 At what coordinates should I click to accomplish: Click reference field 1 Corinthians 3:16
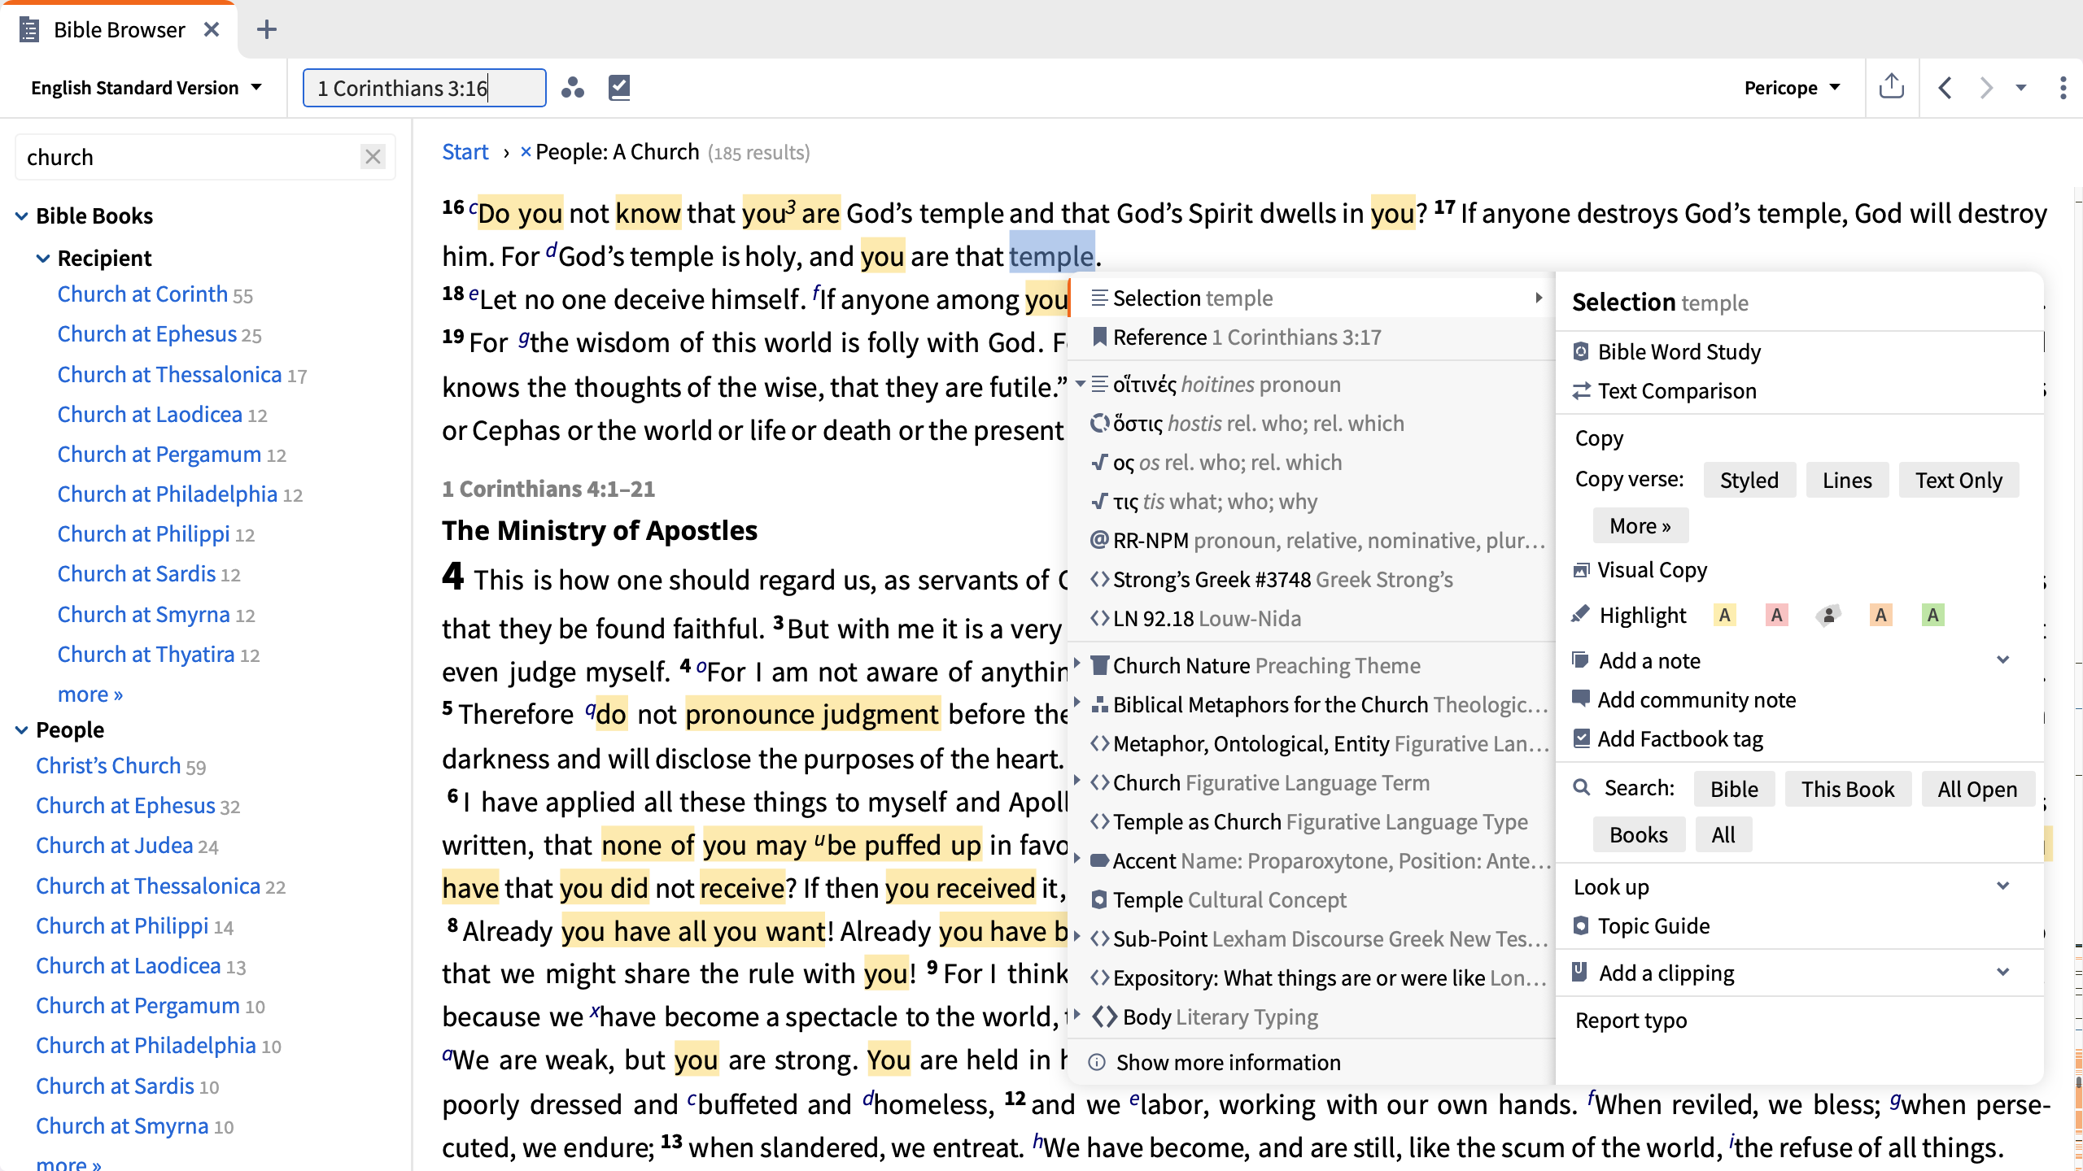[424, 88]
